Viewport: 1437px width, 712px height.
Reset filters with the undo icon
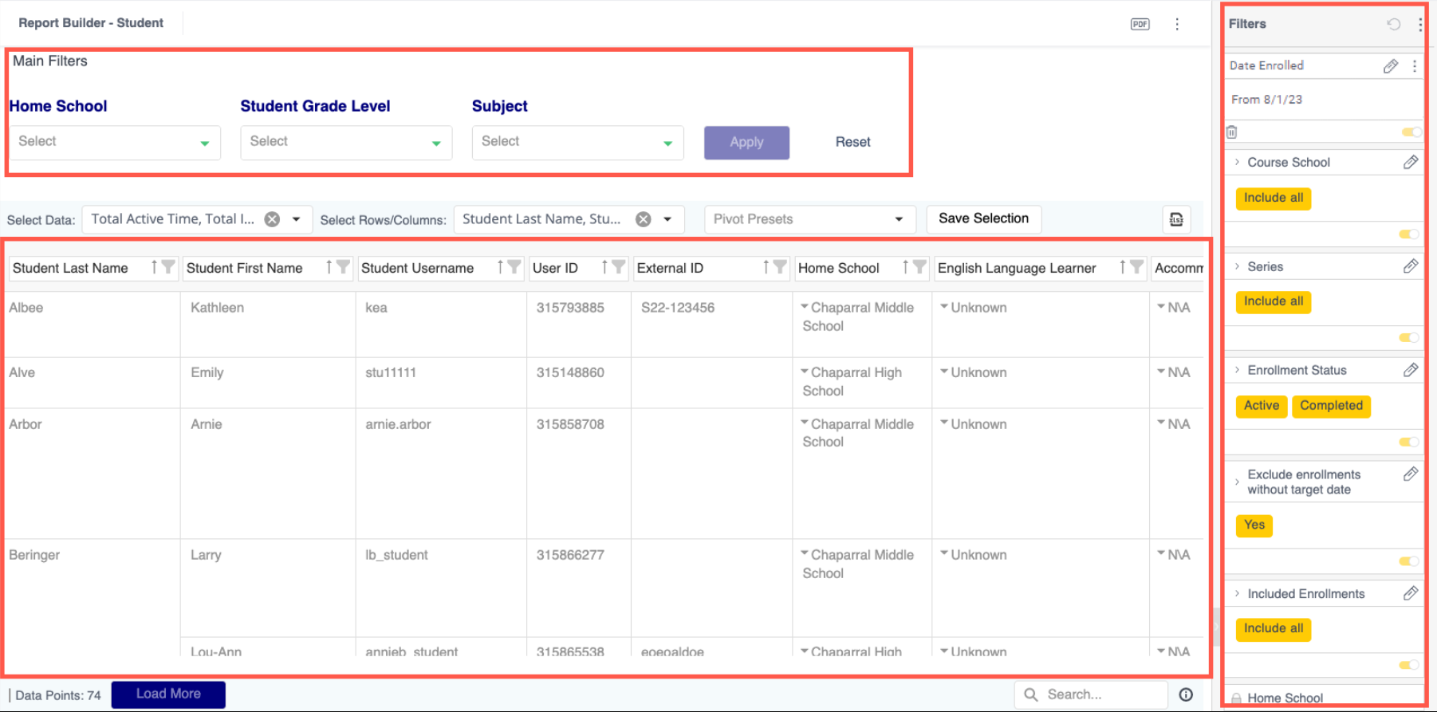pyautogui.click(x=1393, y=24)
